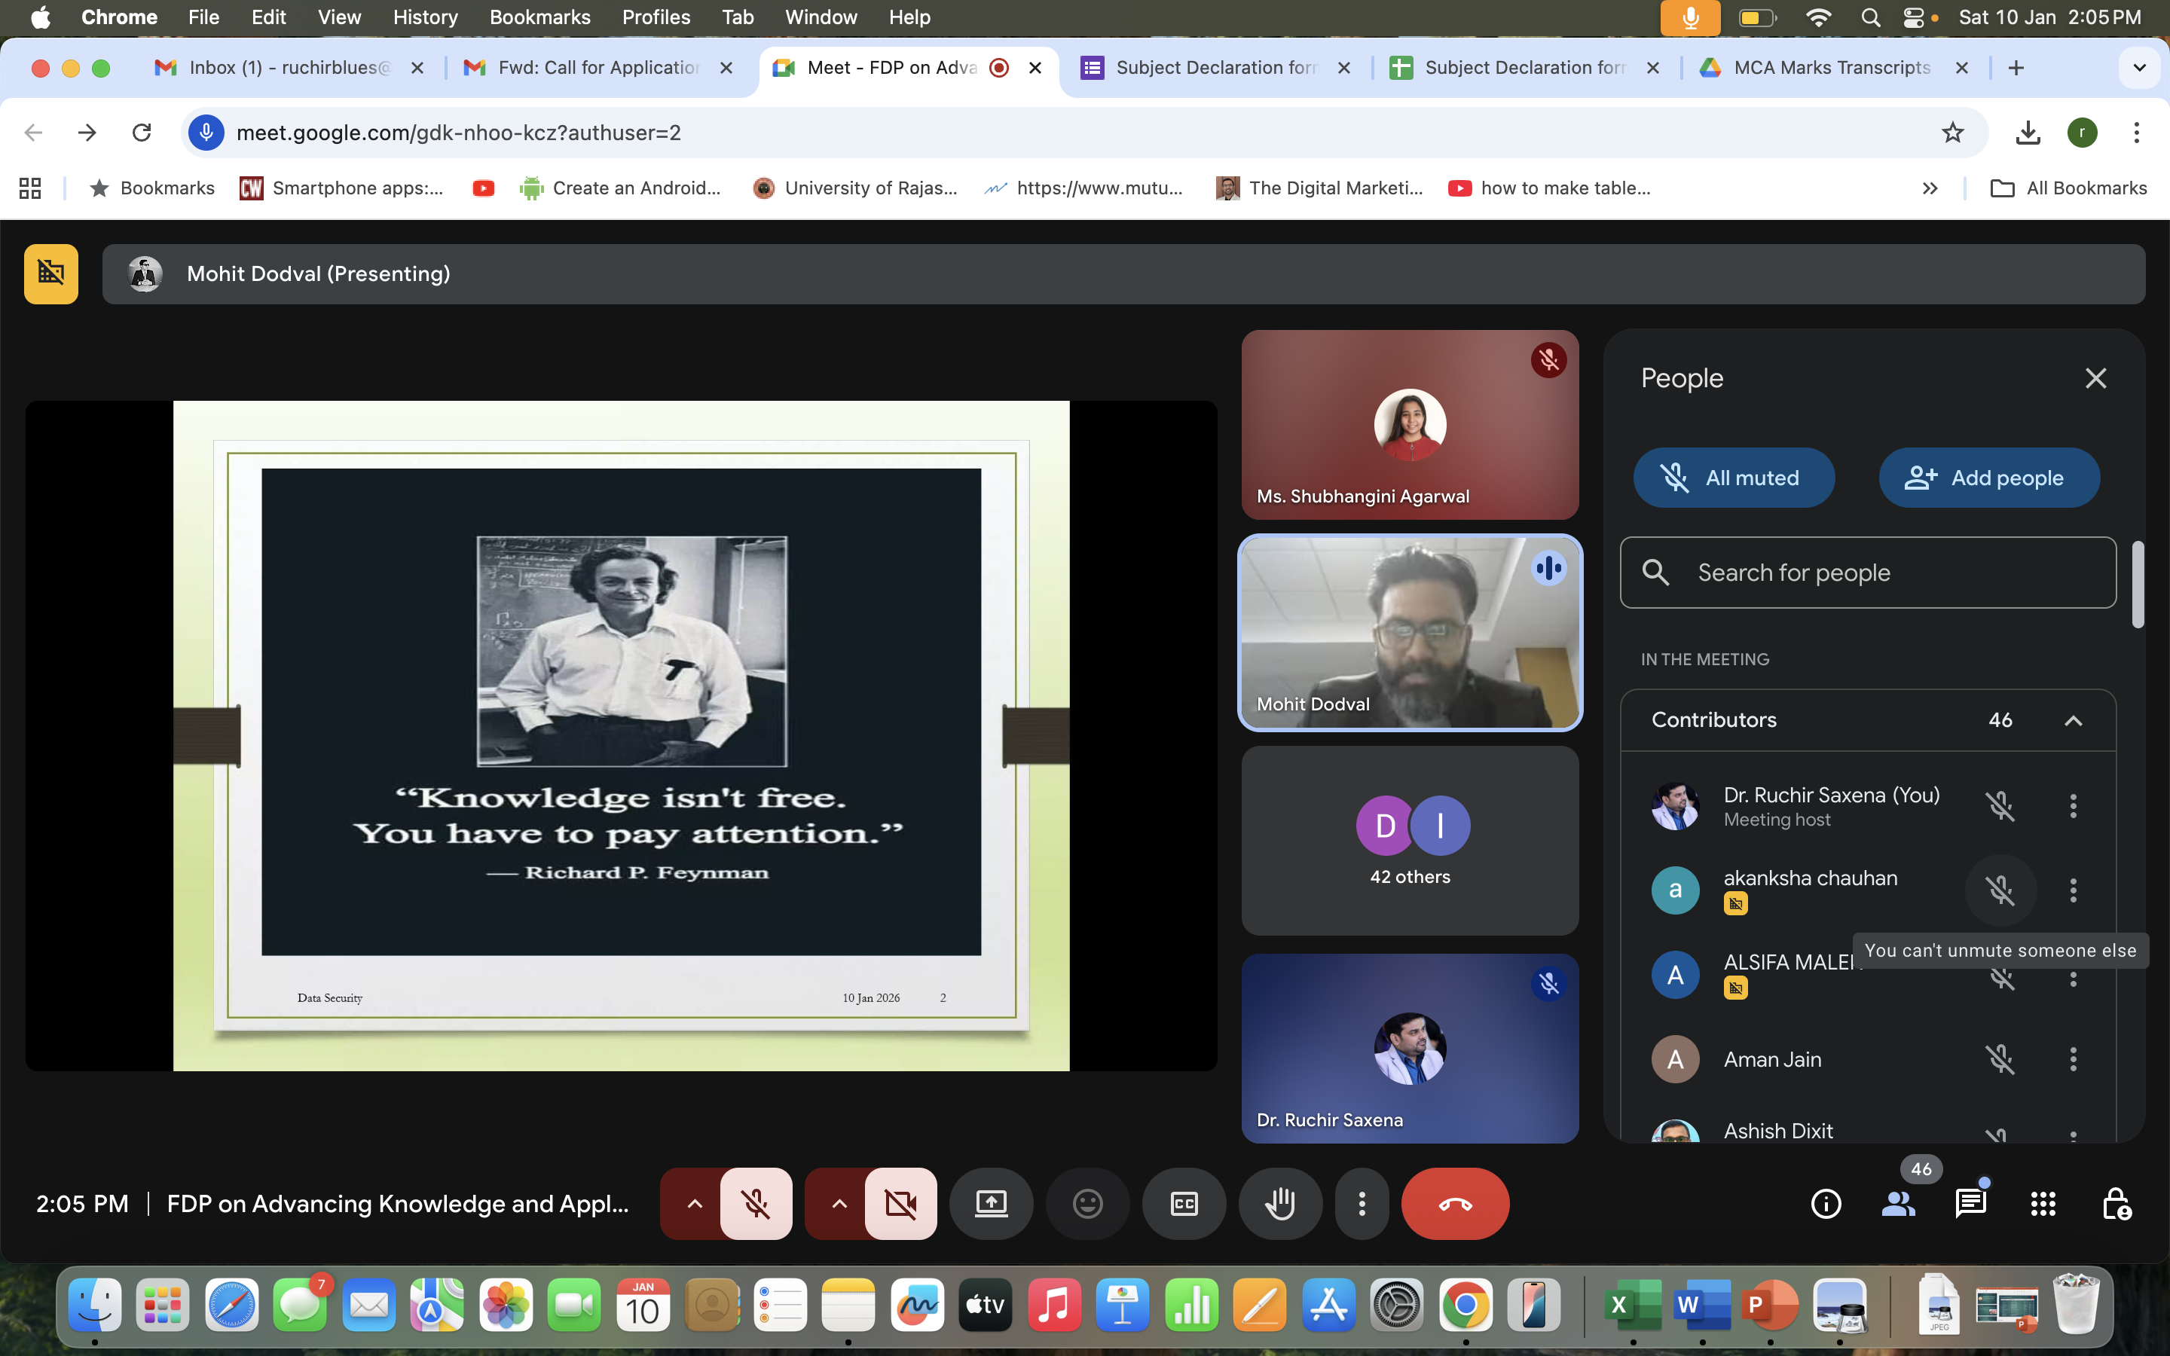Open the Bookmarks menu in menu bar
Screen dimensions: 2170x1356
539,17
